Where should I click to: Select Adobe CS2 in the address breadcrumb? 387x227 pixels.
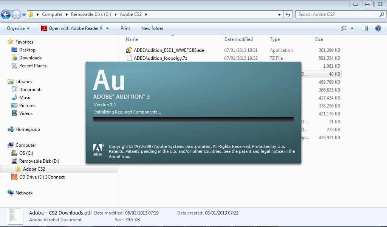(131, 14)
